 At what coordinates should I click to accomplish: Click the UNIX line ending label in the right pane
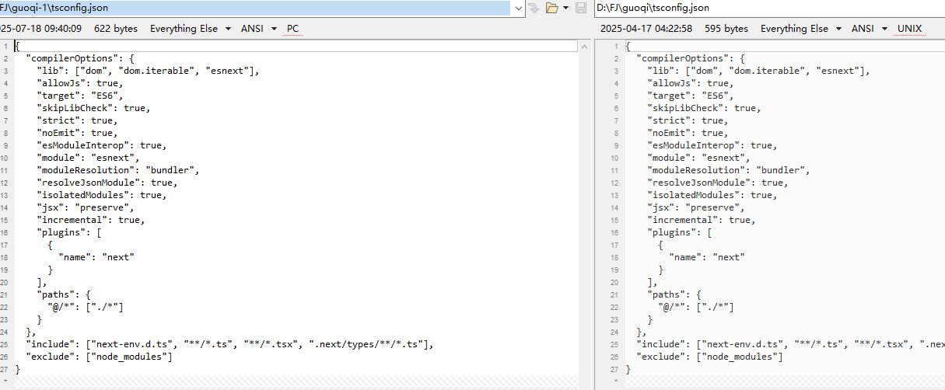coord(909,29)
